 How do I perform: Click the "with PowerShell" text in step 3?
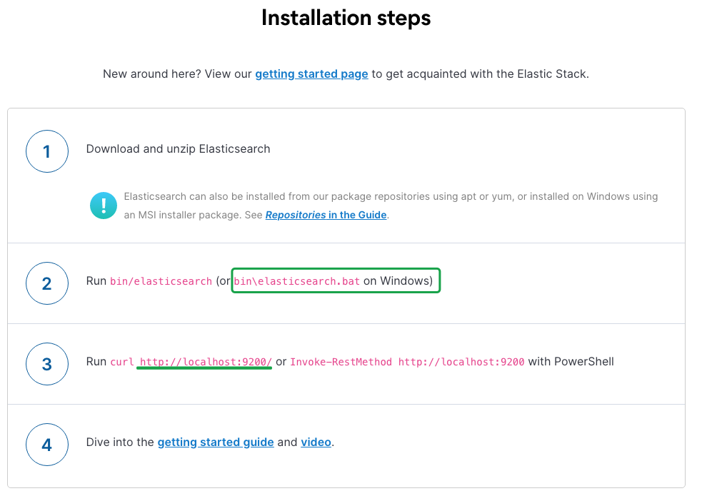(x=571, y=362)
